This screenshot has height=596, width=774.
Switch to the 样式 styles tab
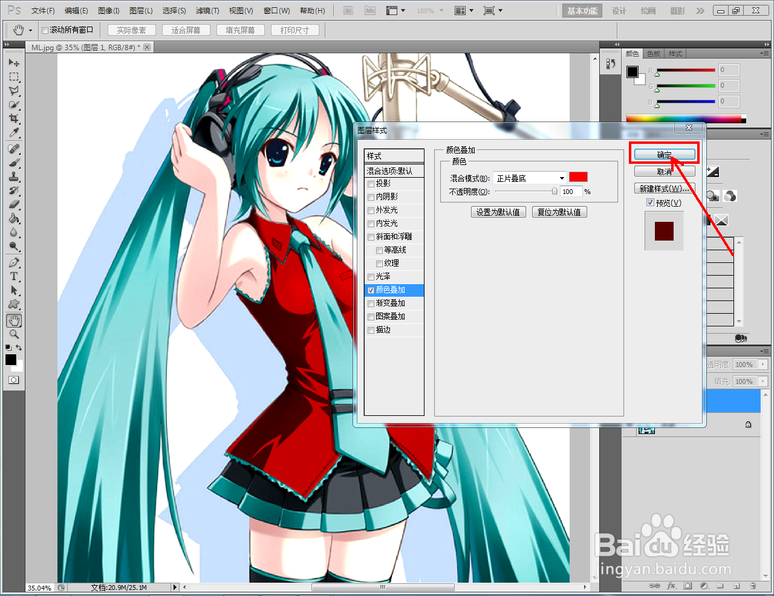pos(675,54)
